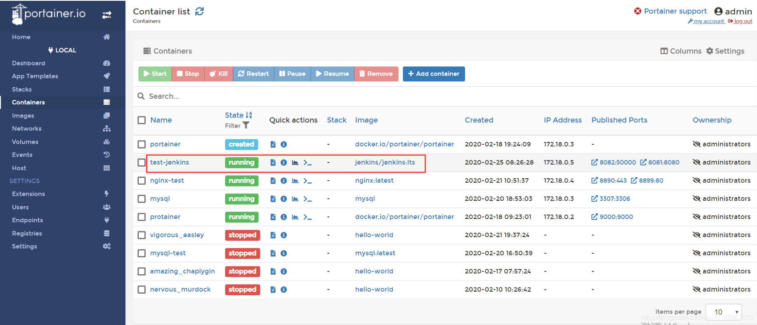Open the test-jenkins container name
Viewport: 757px width, 325px height.
pos(170,162)
